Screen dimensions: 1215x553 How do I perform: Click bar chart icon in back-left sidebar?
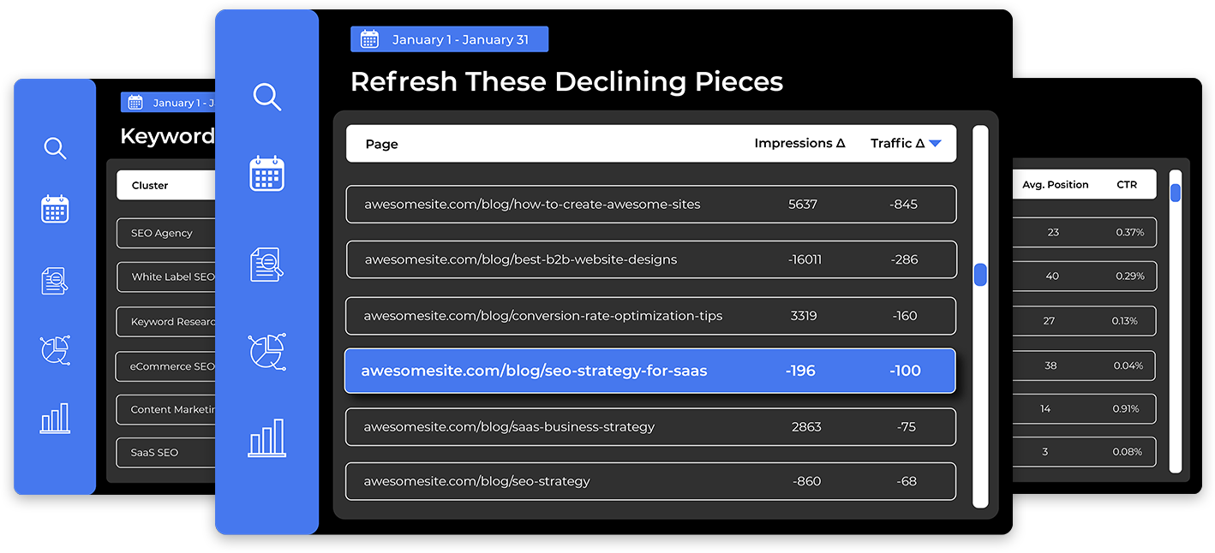pos(55,419)
